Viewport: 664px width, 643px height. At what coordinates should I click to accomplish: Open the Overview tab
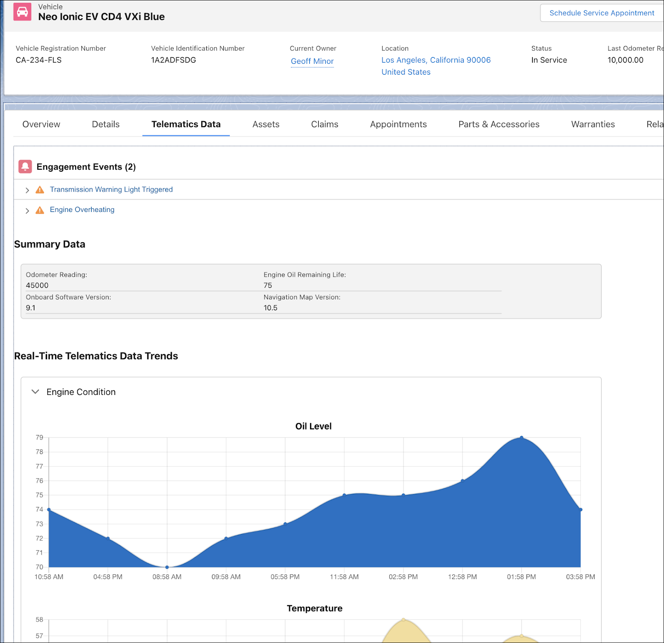(41, 124)
